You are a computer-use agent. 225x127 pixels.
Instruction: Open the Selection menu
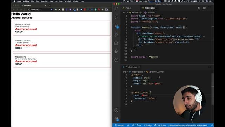(x=44, y=1)
